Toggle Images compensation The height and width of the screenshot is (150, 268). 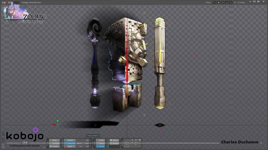pyautogui.click(x=114, y=143)
